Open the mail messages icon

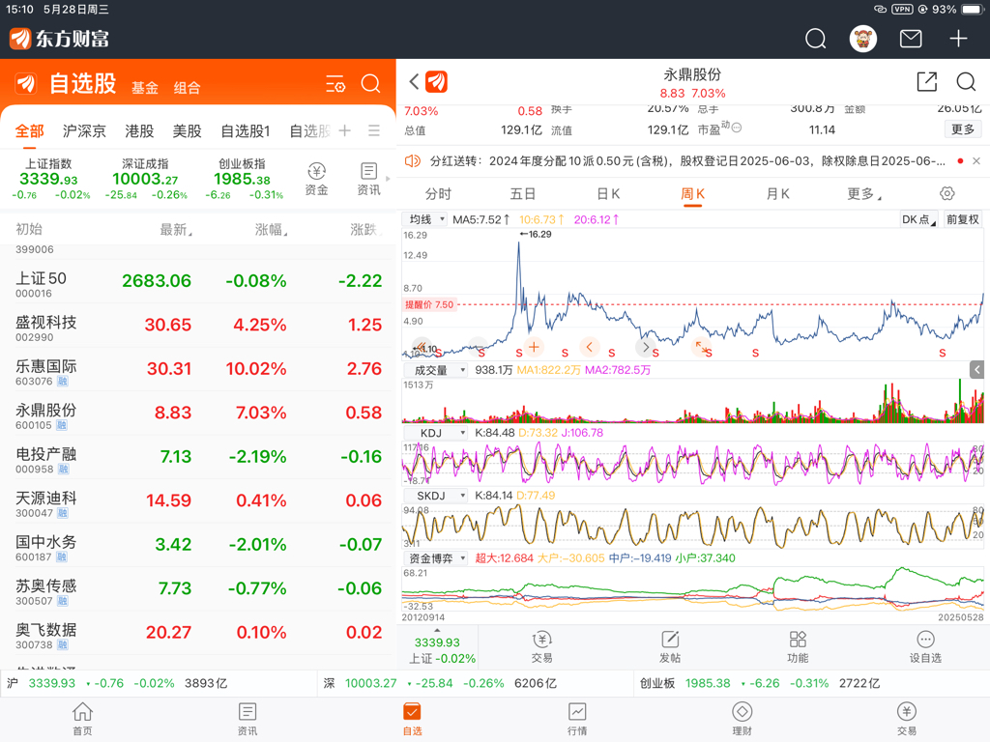click(x=910, y=39)
